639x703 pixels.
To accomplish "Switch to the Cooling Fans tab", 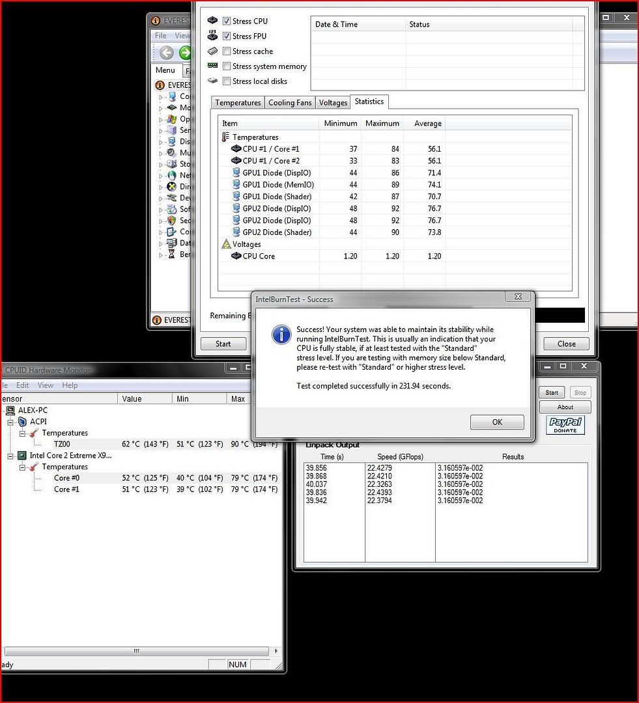I will [x=290, y=103].
